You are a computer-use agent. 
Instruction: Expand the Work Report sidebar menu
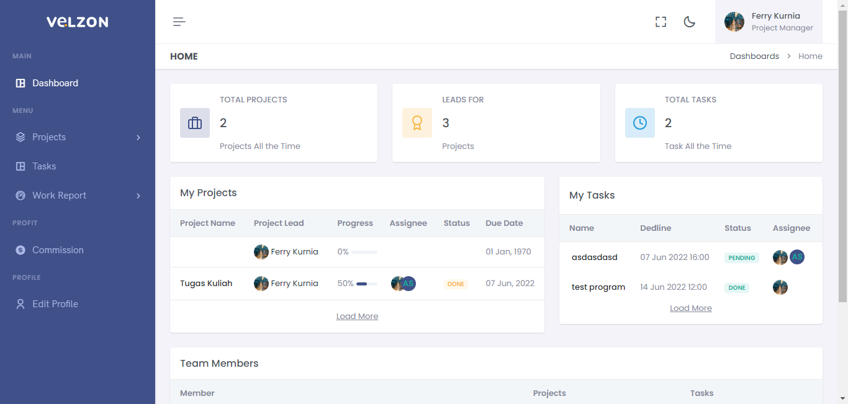(78, 195)
